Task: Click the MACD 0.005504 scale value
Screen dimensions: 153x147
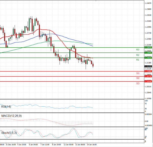Action: 148,114
